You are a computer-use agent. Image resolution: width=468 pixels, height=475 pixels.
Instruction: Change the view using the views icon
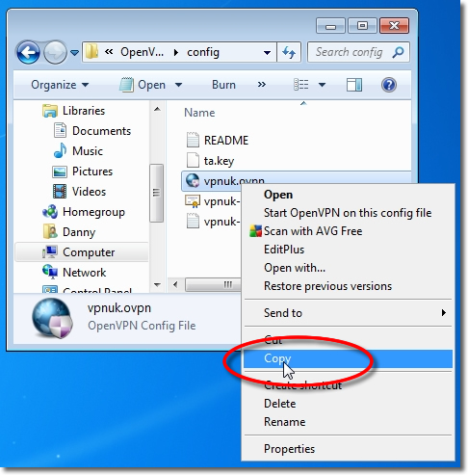(x=301, y=85)
